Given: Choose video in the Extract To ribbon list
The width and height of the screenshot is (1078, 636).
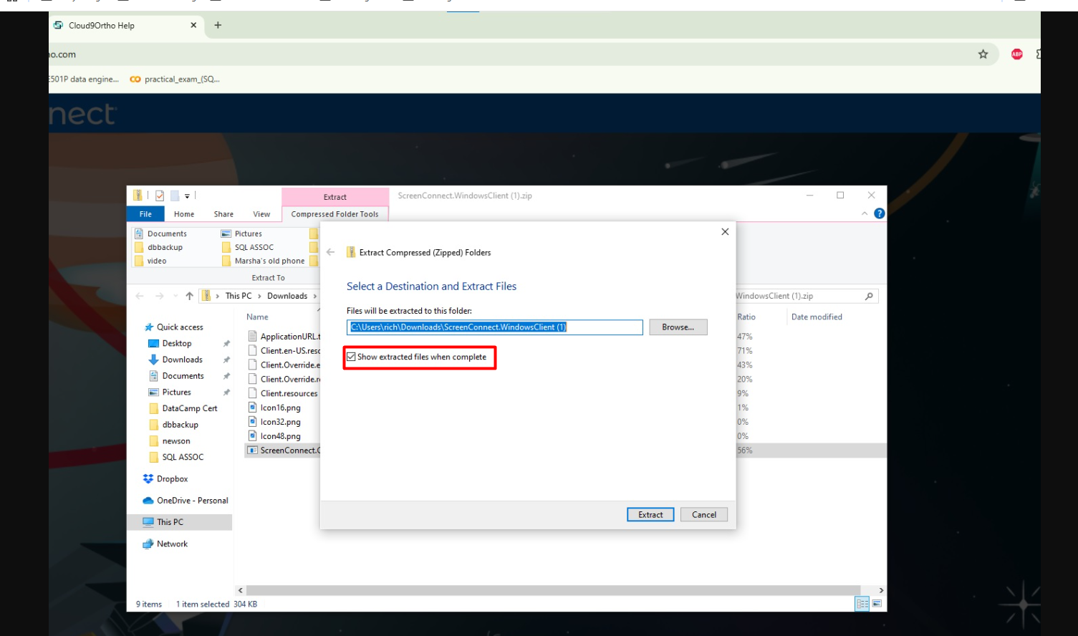Looking at the screenshot, I should (157, 261).
